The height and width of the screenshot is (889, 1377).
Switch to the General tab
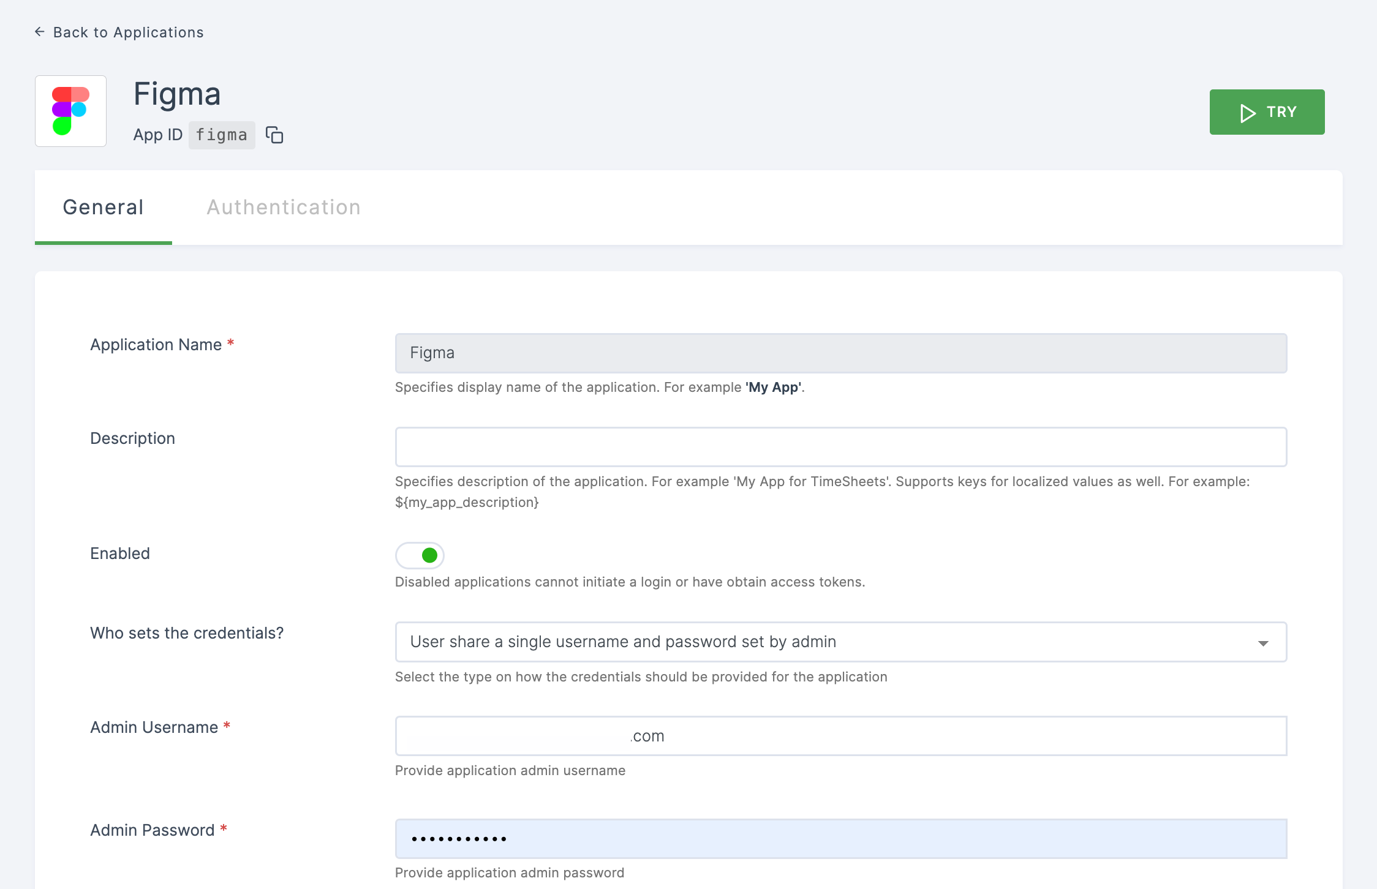click(104, 208)
